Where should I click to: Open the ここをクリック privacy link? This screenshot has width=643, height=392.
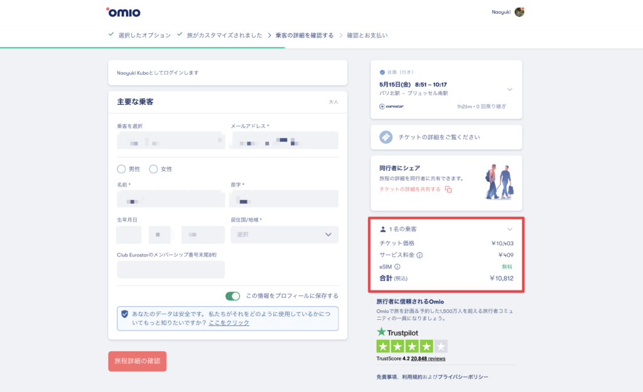coord(229,322)
